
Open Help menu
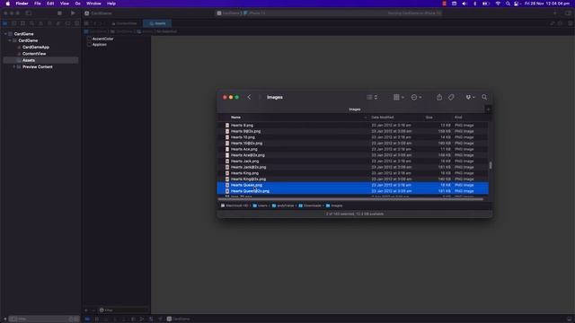point(111,4)
